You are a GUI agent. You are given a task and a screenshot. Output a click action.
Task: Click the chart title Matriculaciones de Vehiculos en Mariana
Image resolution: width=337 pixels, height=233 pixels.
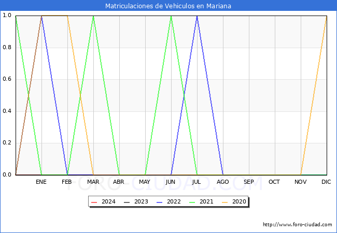point(168,6)
